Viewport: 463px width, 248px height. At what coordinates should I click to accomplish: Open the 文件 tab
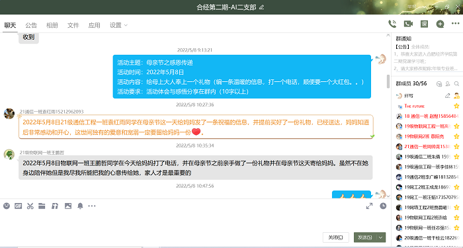73,25
